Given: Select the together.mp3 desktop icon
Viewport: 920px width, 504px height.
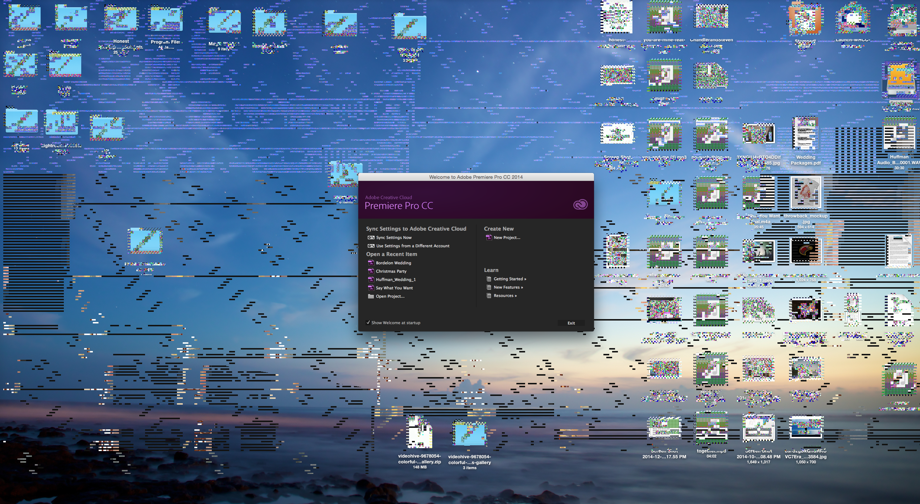Looking at the screenshot, I should [711, 428].
